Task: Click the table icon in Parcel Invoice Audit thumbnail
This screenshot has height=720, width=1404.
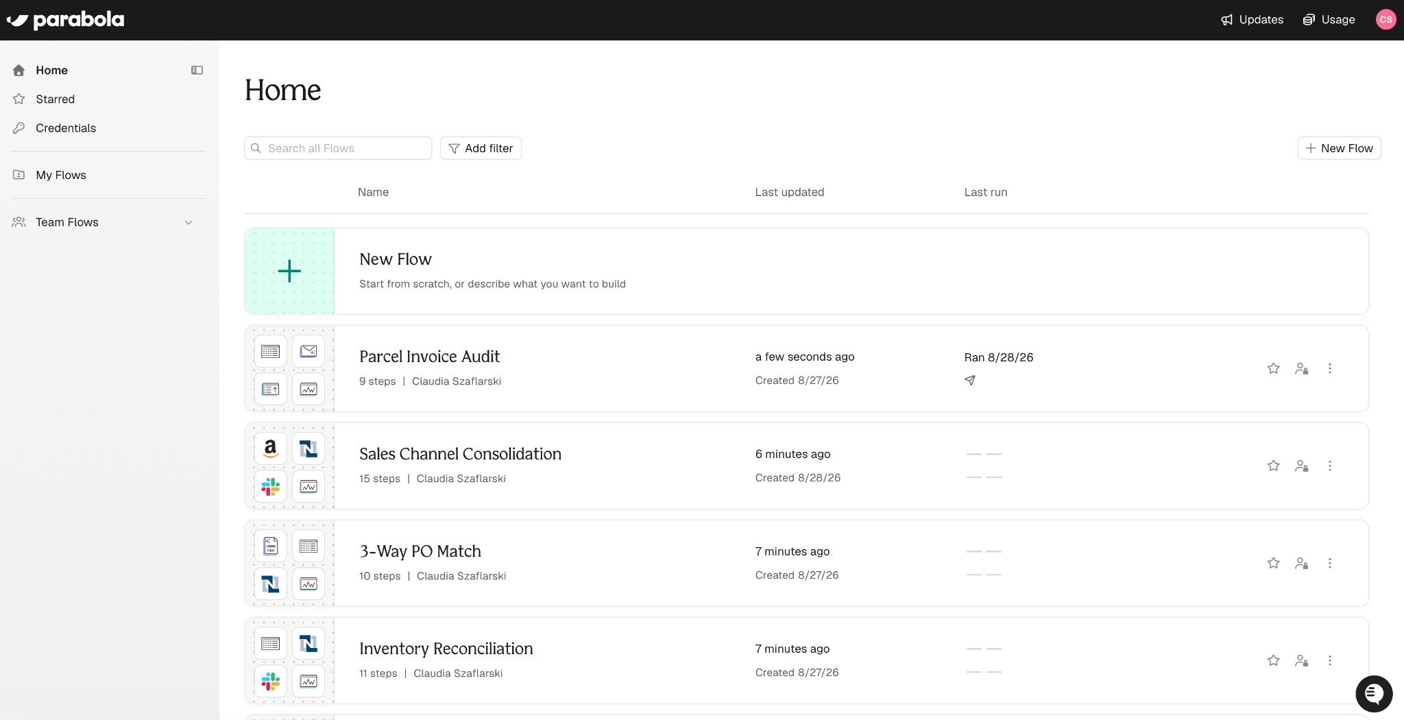Action: (271, 351)
